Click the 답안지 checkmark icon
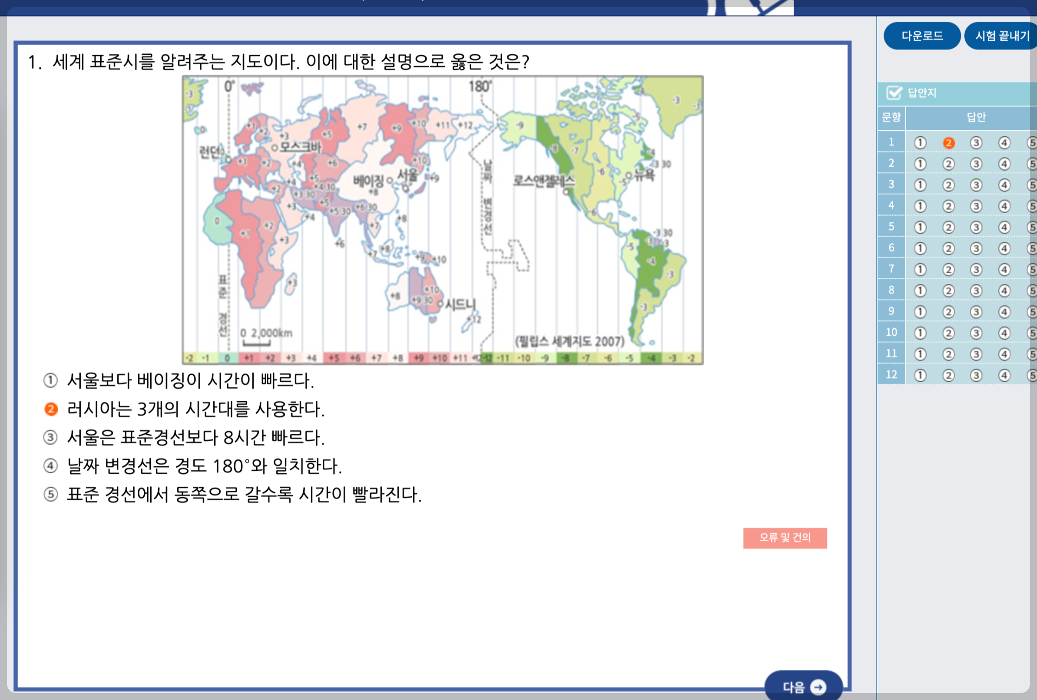The width and height of the screenshot is (1037, 700). (x=894, y=93)
